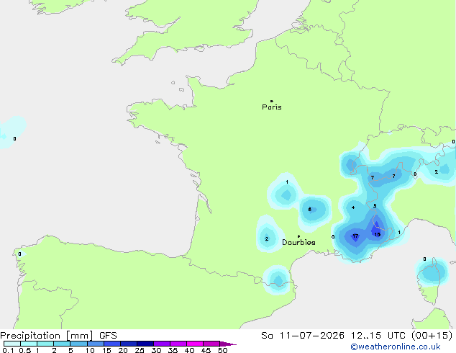This screenshot has width=456, height=353.
Task: Select the precipitation value 4 on map
Action: [353, 207]
